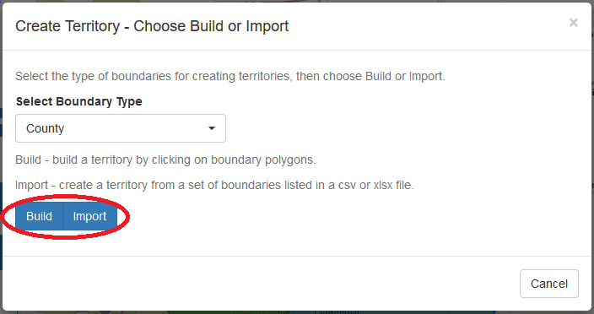The width and height of the screenshot is (594, 314).
Task: Click the Import description paragraph text
Action: (x=214, y=186)
